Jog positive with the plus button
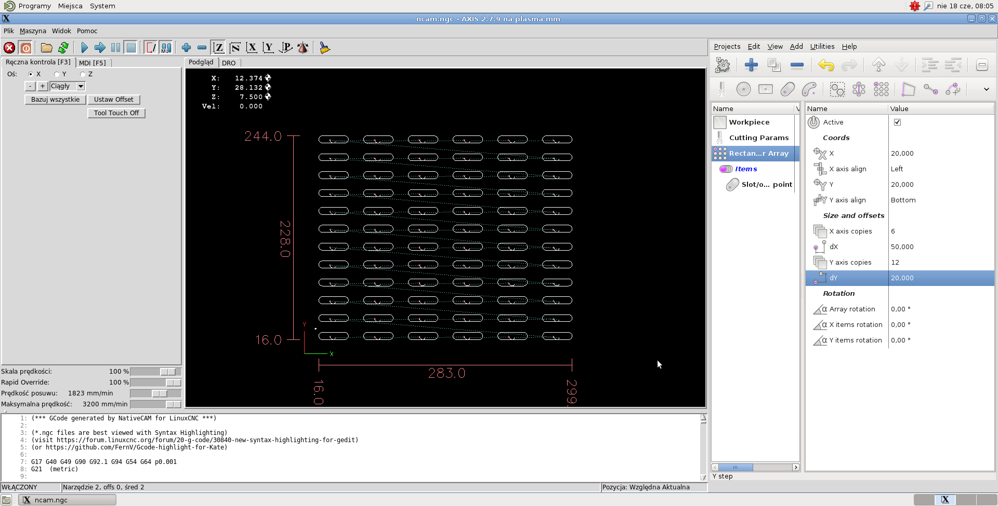 (x=43, y=86)
